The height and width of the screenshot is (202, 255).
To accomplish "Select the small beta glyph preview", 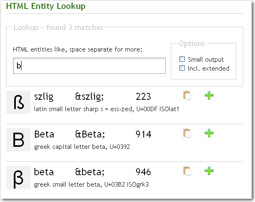I will [x=19, y=177].
